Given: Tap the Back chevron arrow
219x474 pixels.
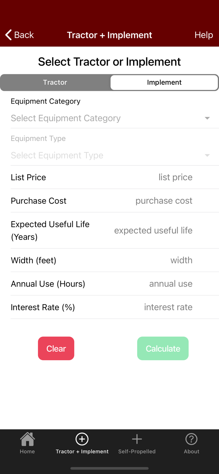Looking at the screenshot, I should click(8, 35).
